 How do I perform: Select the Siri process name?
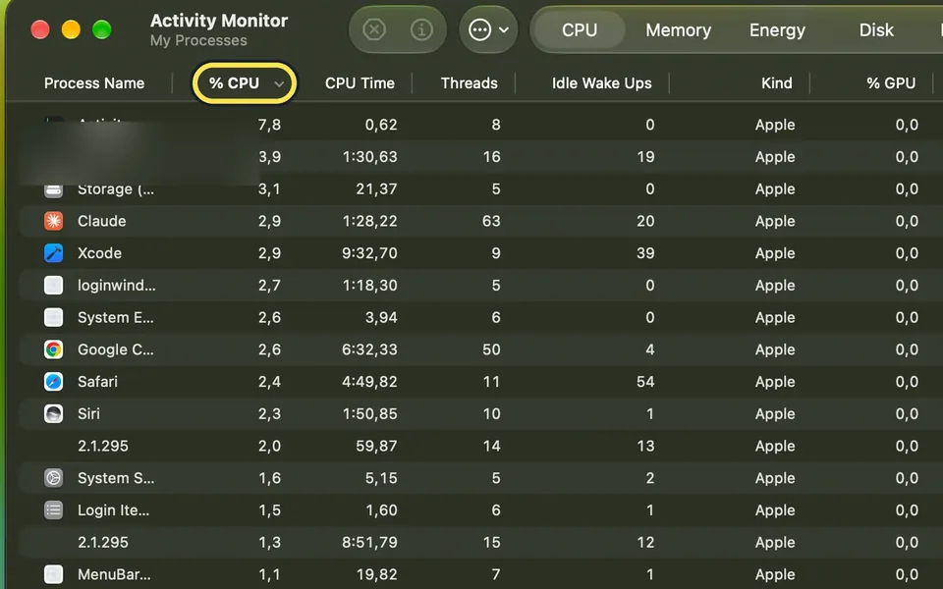[x=88, y=413]
